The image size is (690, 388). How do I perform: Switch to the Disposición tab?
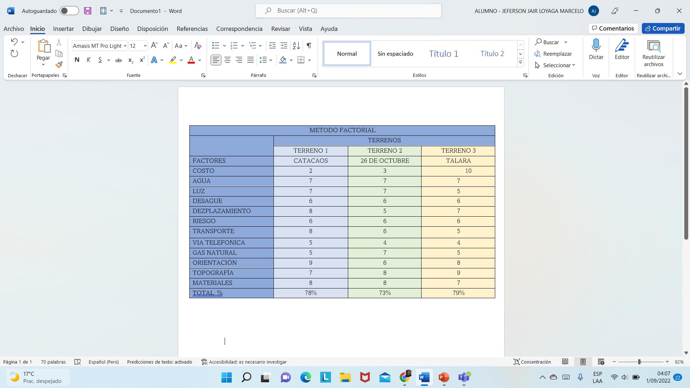pos(152,29)
